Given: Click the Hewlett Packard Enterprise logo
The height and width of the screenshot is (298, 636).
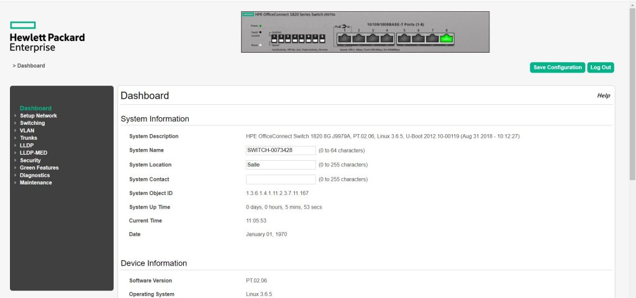Looking at the screenshot, I should point(47,36).
